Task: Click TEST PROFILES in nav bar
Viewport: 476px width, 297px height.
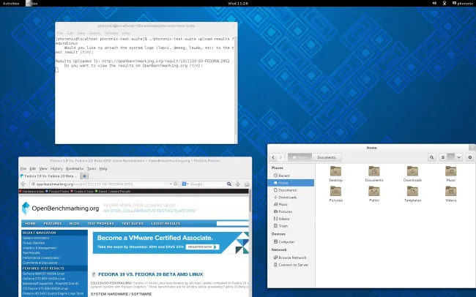Action: (x=100, y=223)
